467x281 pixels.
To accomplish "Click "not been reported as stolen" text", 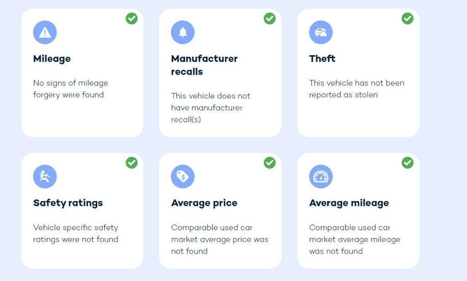I will click(x=357, y=89).
